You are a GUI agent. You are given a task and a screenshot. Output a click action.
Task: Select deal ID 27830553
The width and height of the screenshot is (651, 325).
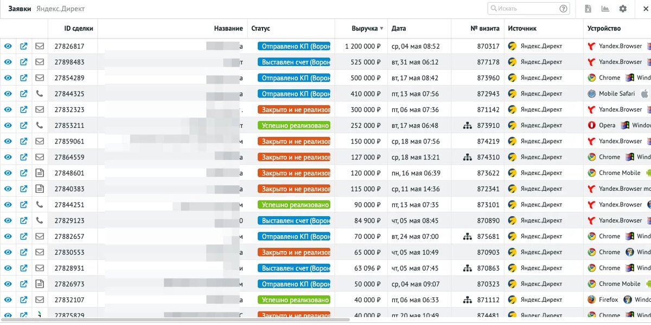pyautogui.click(x=69, y=252)
